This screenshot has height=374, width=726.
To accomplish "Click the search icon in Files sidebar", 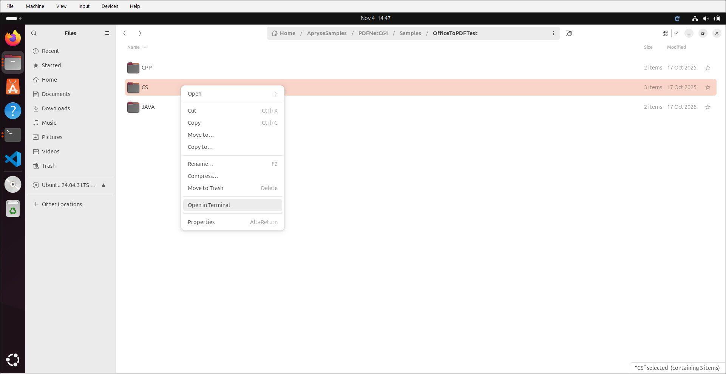I will click(34, 33).
